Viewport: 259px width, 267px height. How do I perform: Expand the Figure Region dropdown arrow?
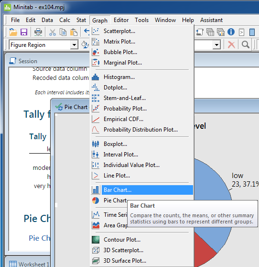point(74,45)
